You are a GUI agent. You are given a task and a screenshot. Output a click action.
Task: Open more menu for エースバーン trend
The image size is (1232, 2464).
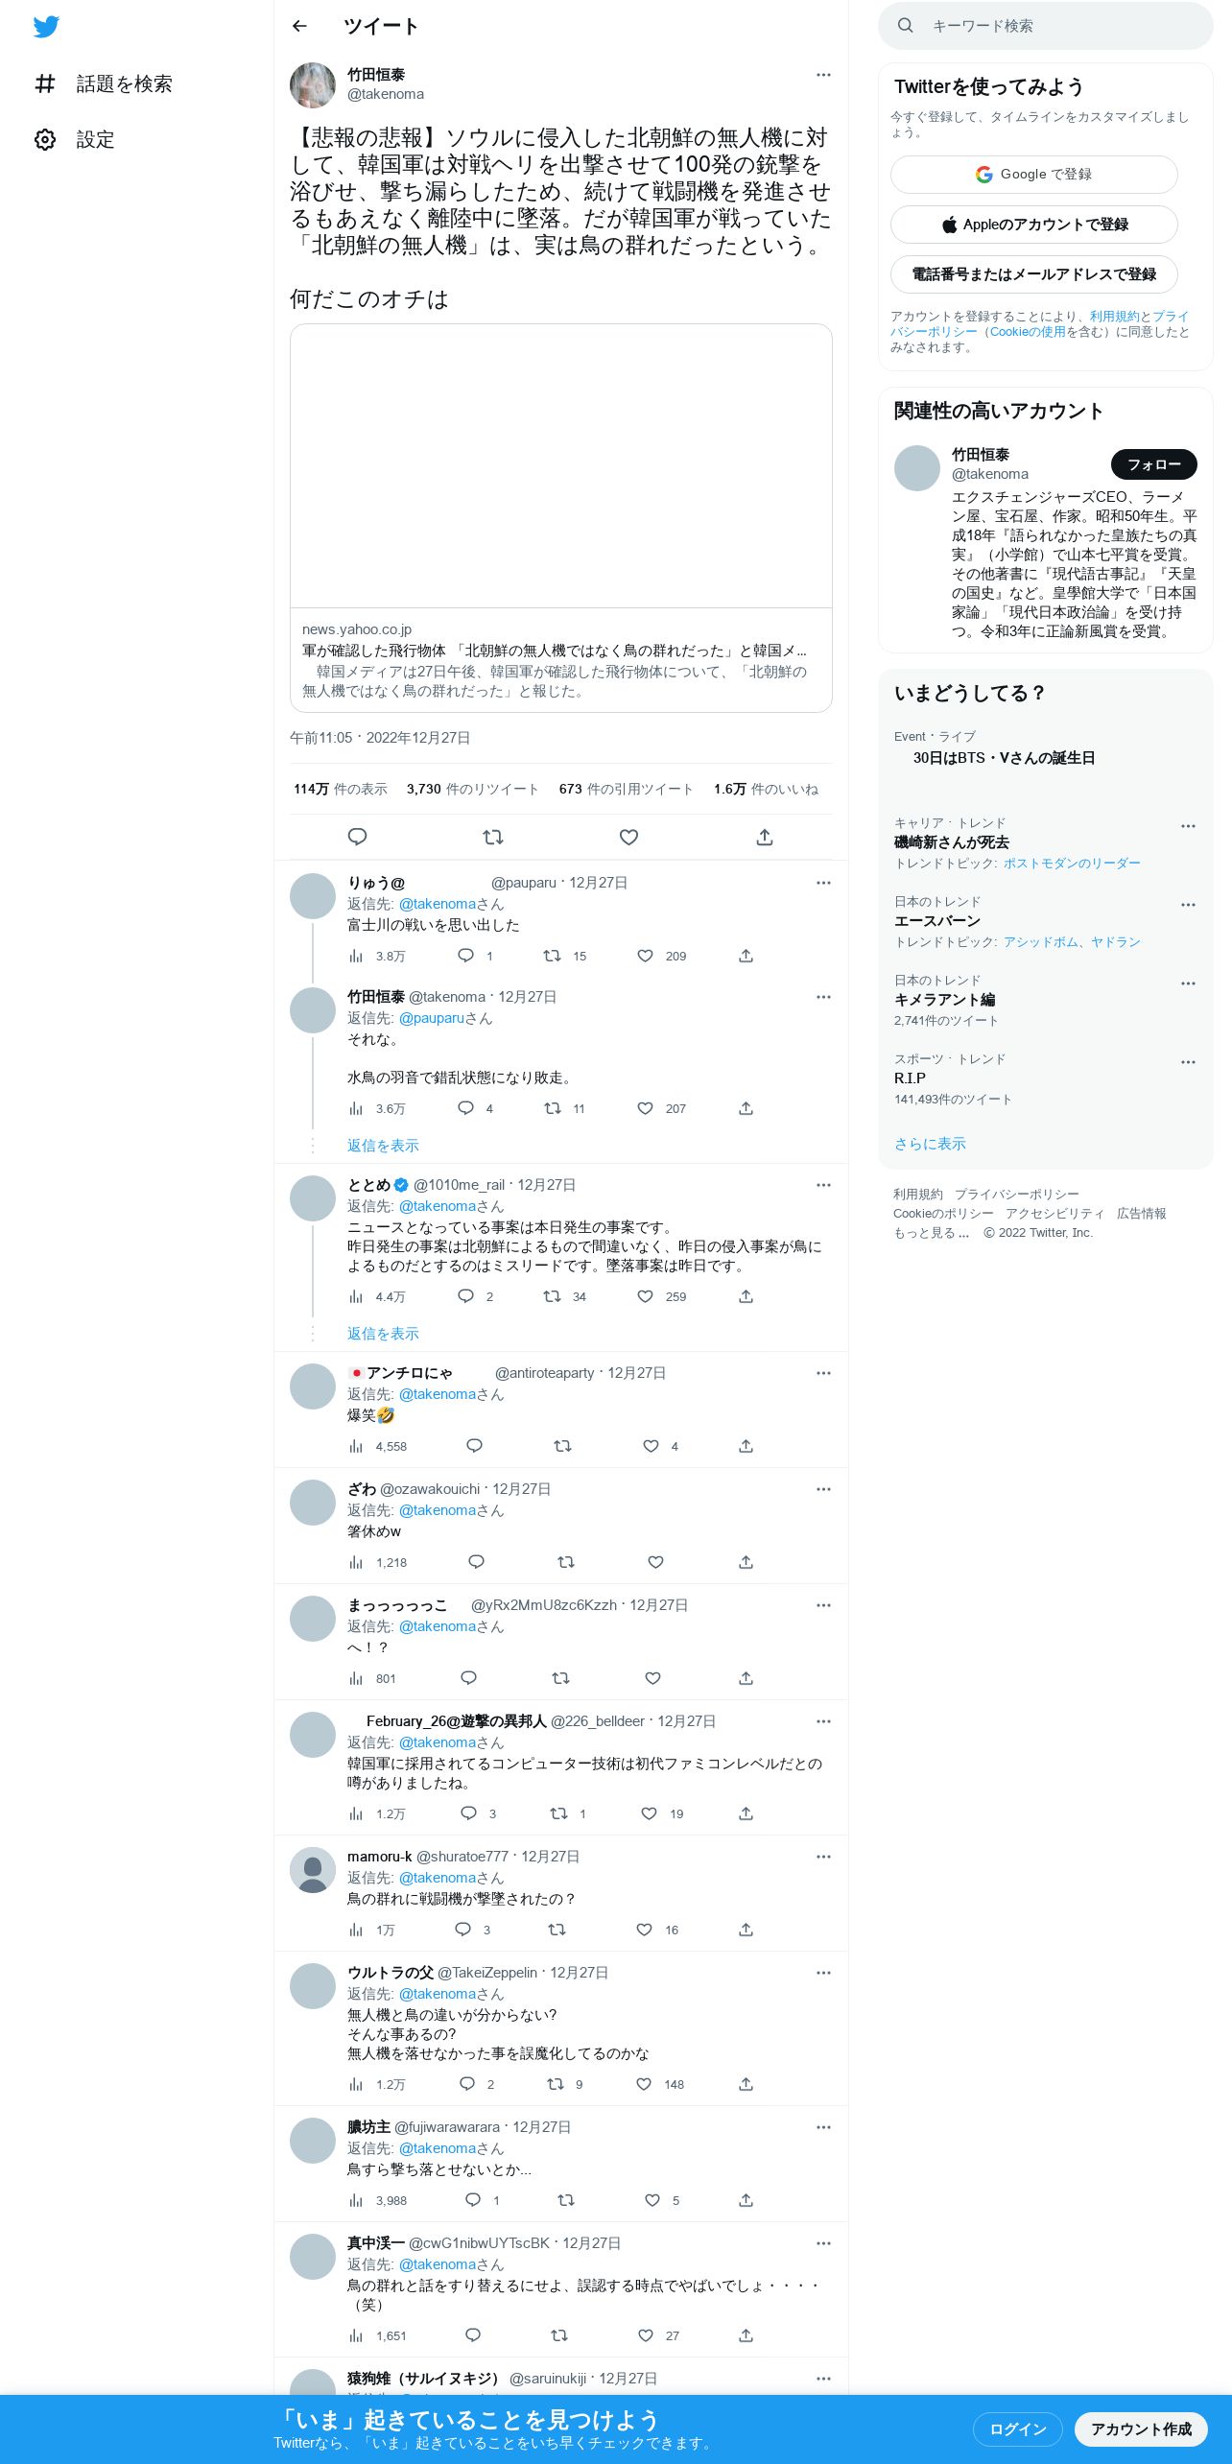tap(1188, 905)
